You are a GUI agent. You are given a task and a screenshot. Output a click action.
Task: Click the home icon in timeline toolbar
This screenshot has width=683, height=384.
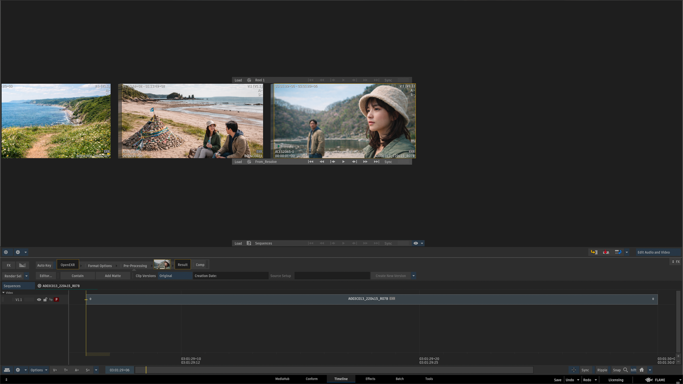[x=642, y=370]
